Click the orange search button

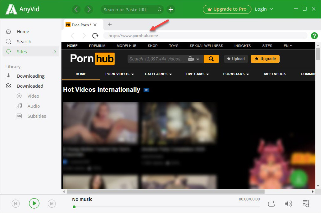click(211, 59)
